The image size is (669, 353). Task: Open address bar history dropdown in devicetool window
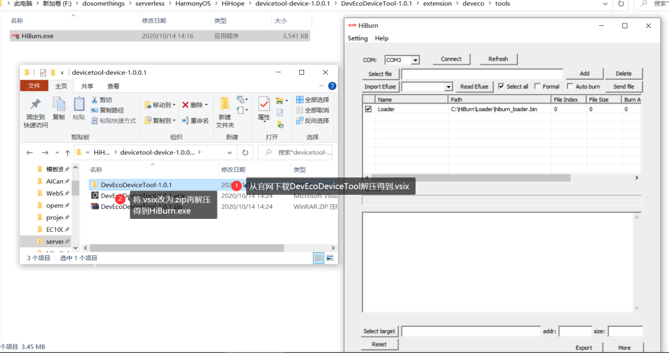(x=230, y=153)
